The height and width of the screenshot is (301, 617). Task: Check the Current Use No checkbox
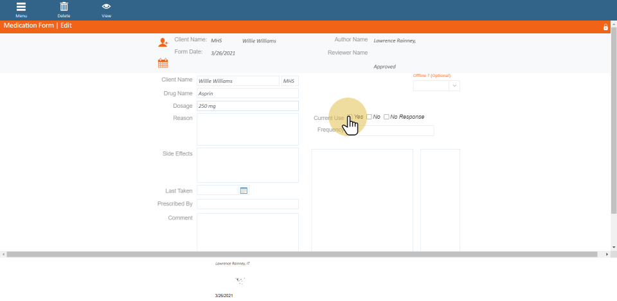[369, 117]
